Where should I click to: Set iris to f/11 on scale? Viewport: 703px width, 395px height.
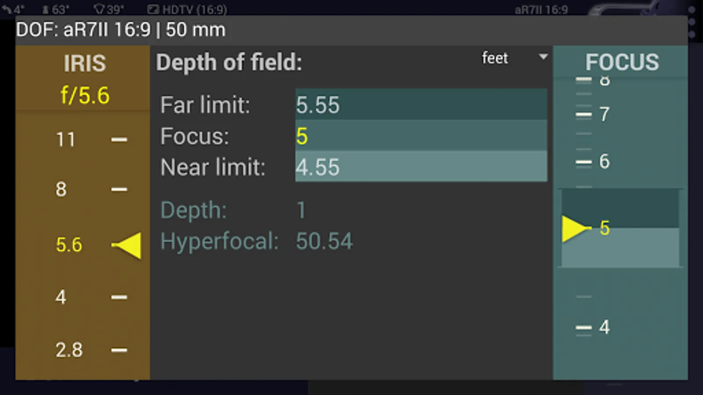(66, 140)
